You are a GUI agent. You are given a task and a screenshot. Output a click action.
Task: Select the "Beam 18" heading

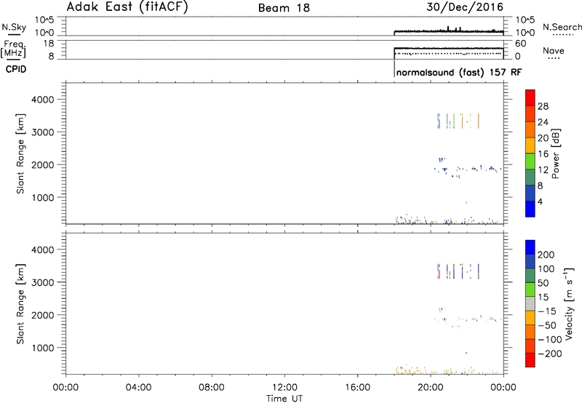click(x=284, y=8)
